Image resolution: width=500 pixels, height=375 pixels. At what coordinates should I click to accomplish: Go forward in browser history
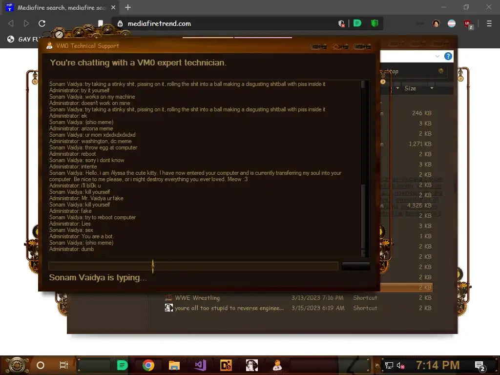coord(26,23)
